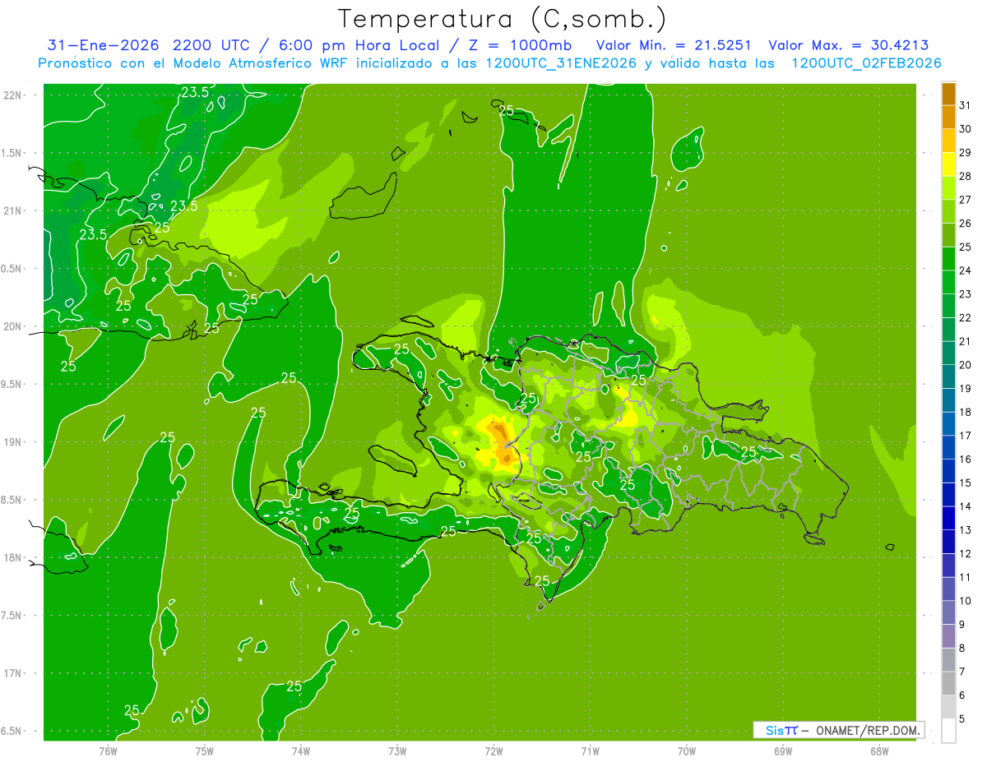Screen dimensions: 987x762
Task: Click the longitude axis label '72W'
Action: pos(493,750)
